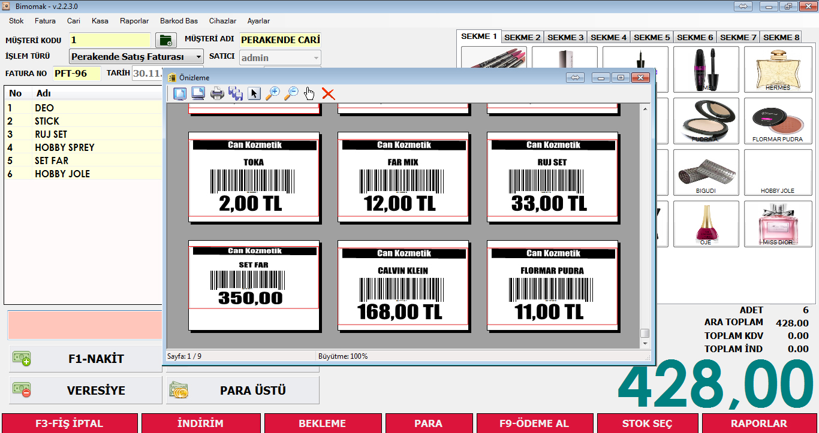Image resolution: width=819 pixels, height=433 pixels.
Task: Click the Fatura No PFT-96 field
Action: 77,74
